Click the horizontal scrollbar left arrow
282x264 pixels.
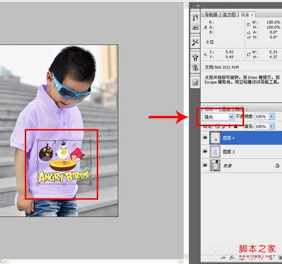point(5,262)
